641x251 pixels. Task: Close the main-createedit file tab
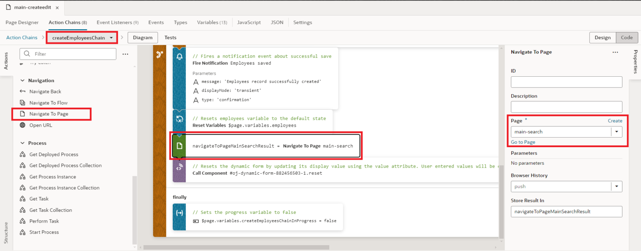(x=57, y=8)
